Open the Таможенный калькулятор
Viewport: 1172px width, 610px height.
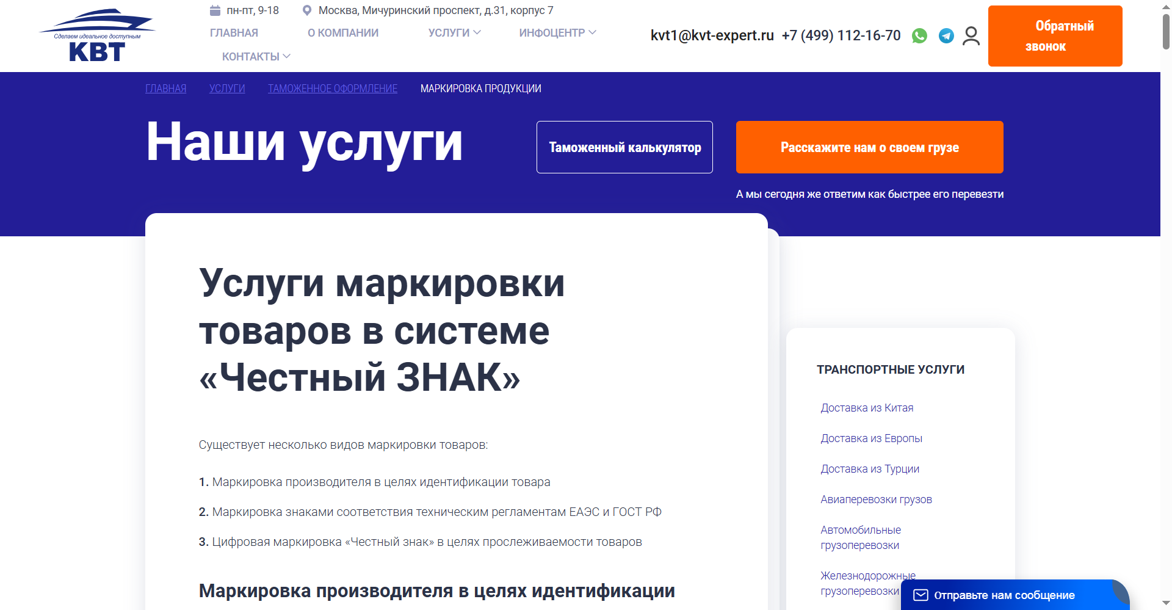click(624, 147)
